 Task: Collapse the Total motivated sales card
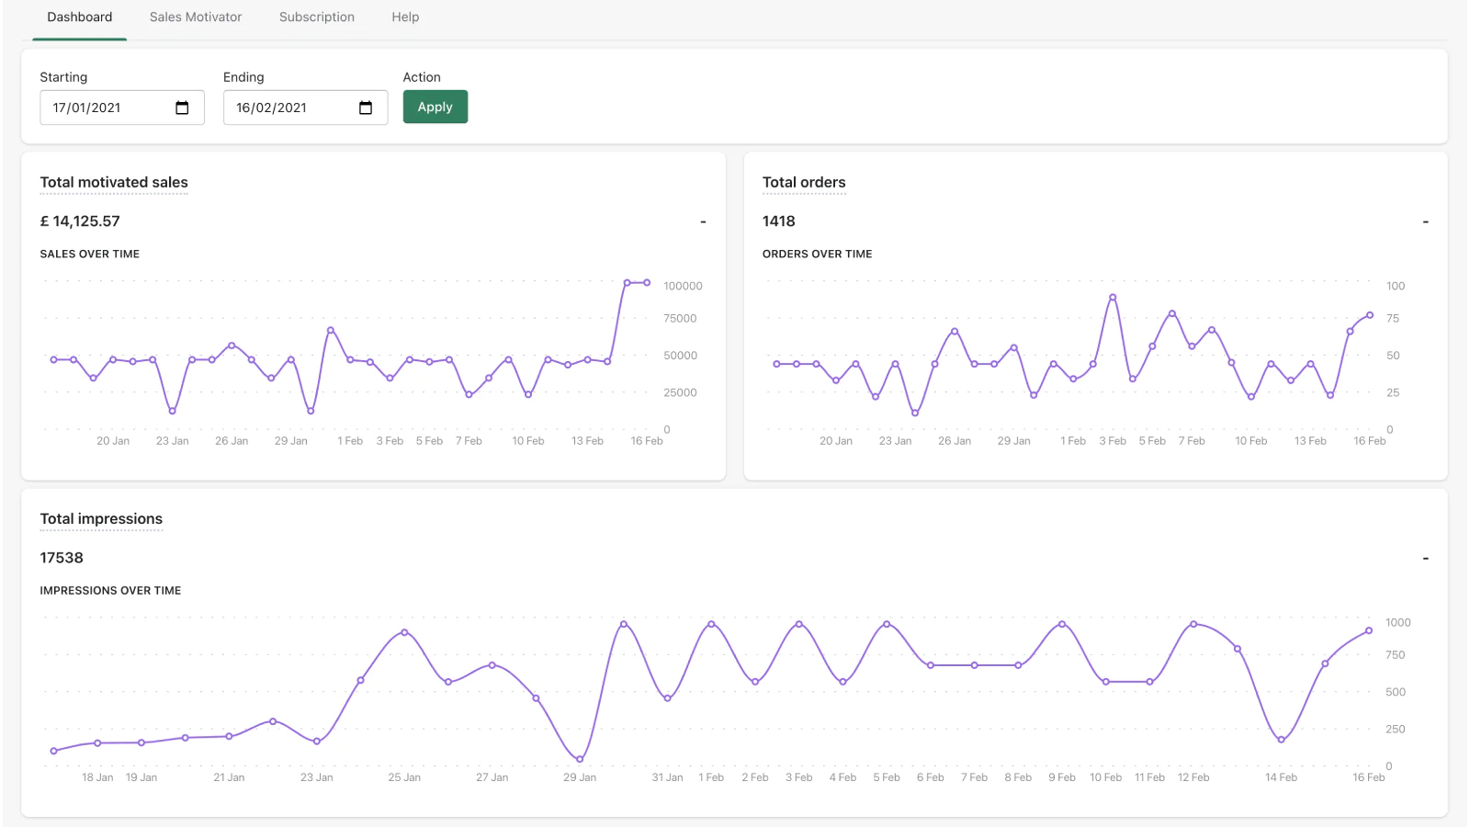click(703, 221)
